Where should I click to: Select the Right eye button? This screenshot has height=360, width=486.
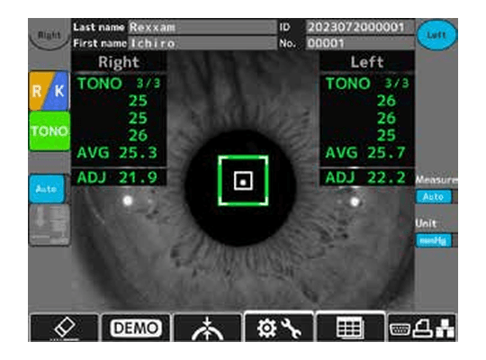pos(49,35)
